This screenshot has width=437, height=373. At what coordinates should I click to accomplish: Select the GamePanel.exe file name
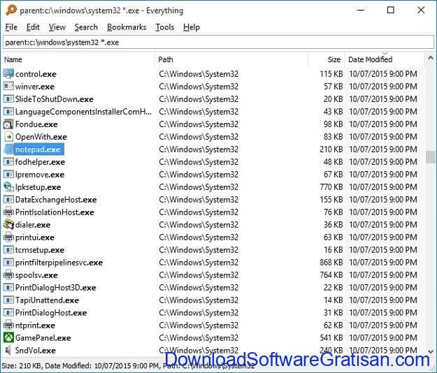coord(43,338)
